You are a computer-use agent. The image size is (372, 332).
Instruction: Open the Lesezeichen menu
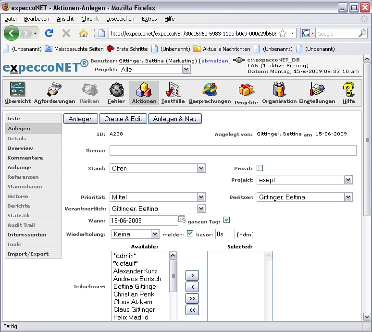coord(120,19)
